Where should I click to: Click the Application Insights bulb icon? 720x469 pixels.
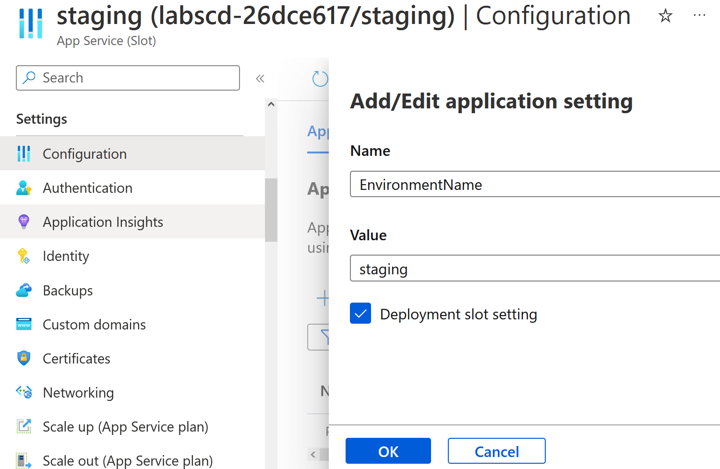click(24, 222)
